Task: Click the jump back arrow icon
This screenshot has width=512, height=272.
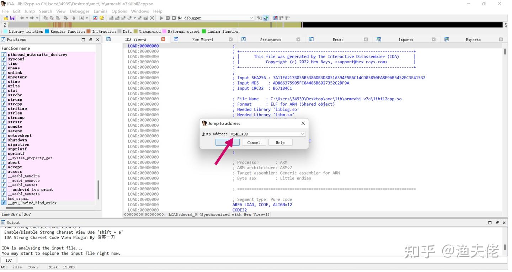Action: [22, 18]
